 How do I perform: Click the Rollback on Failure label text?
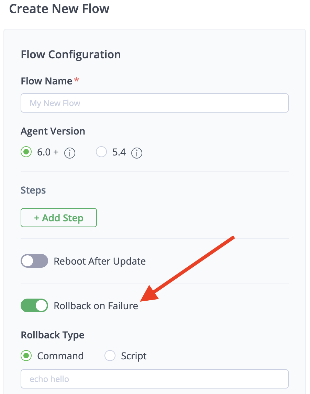pyautogui.click(x=96, y=306)
